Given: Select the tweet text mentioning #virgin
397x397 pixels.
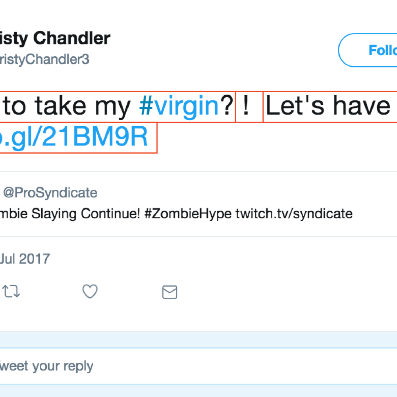Looking at the screenshot, I should point(119,105).
